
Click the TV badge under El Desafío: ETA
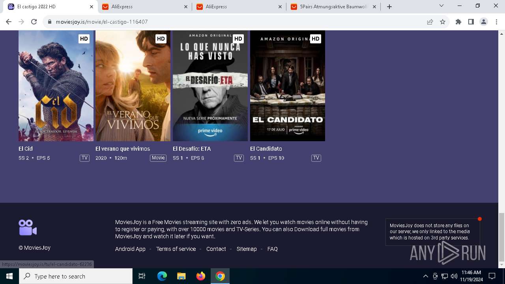pos(239,158)
